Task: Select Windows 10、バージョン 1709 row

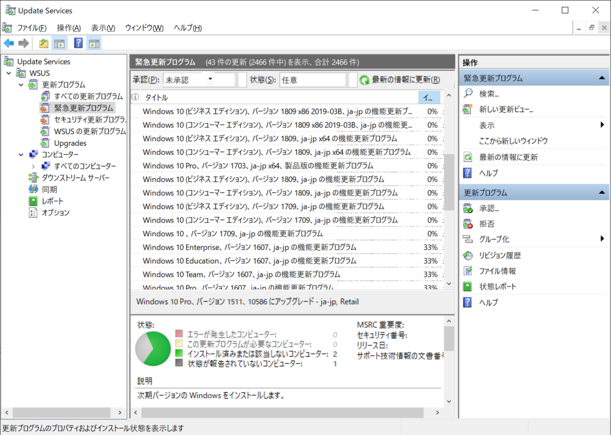Action: (287, 234)
